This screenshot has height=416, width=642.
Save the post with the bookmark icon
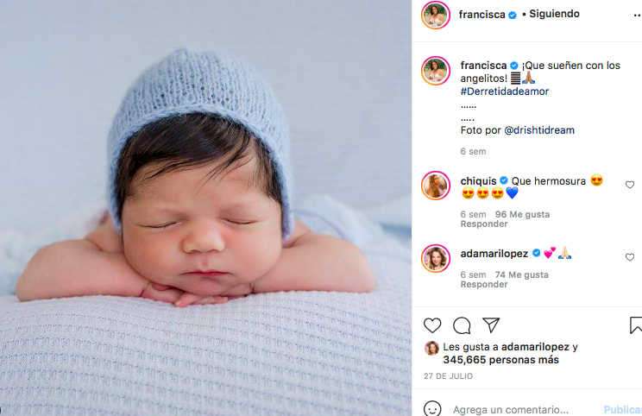pos(636,325)
